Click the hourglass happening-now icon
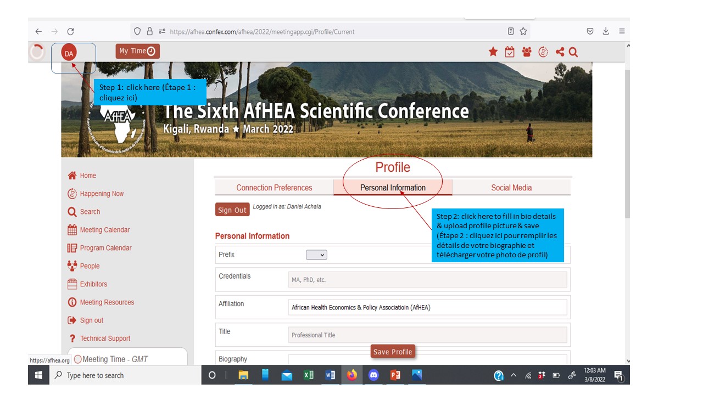 543,52
